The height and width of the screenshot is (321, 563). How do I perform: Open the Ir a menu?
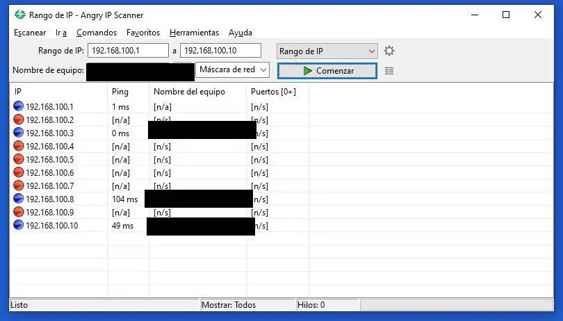[x=61, y=33]
